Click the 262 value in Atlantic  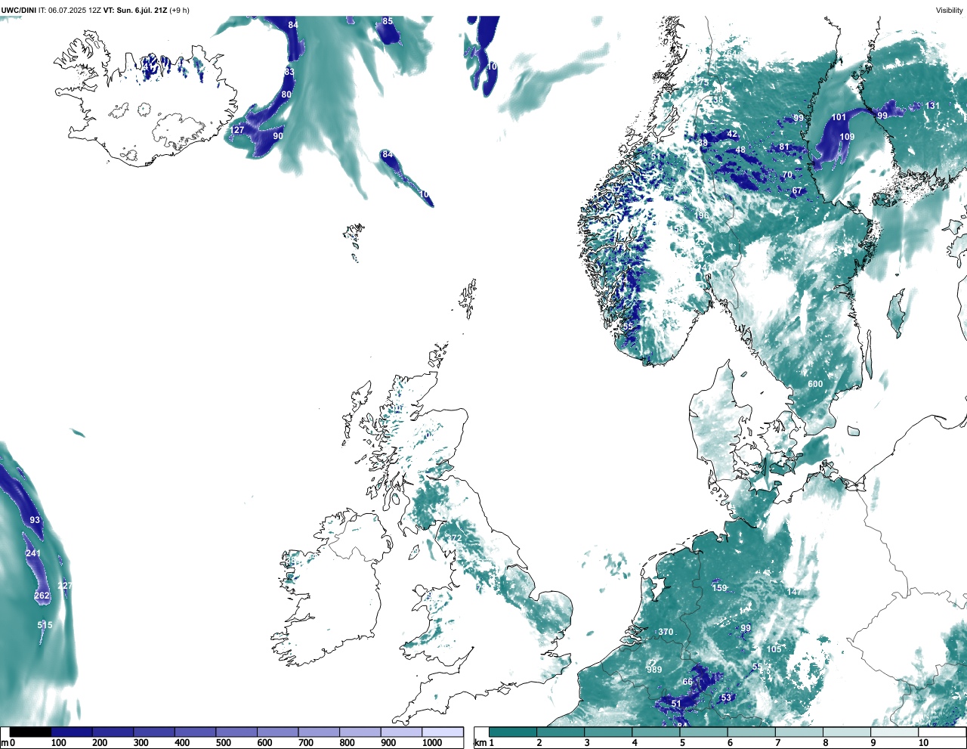click(42, 596)
